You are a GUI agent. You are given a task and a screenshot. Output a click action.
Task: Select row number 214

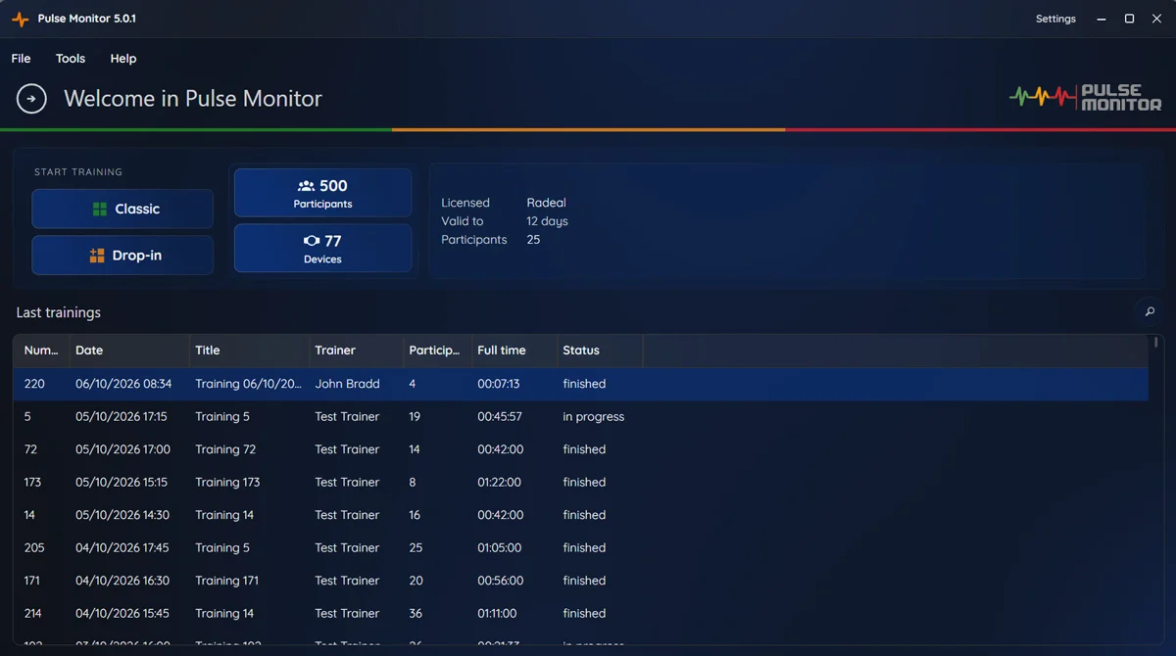tap(580, 613)
